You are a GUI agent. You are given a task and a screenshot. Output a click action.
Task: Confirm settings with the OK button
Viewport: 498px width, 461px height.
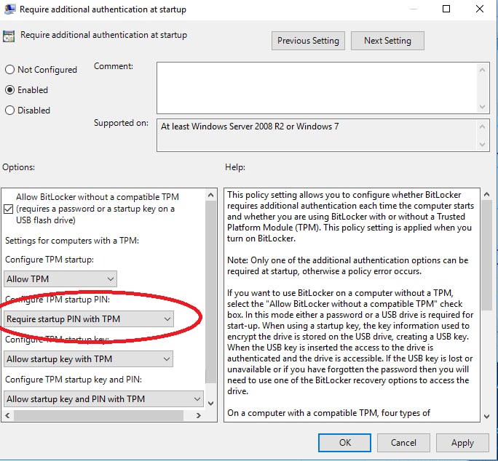[x=344, y=443]
